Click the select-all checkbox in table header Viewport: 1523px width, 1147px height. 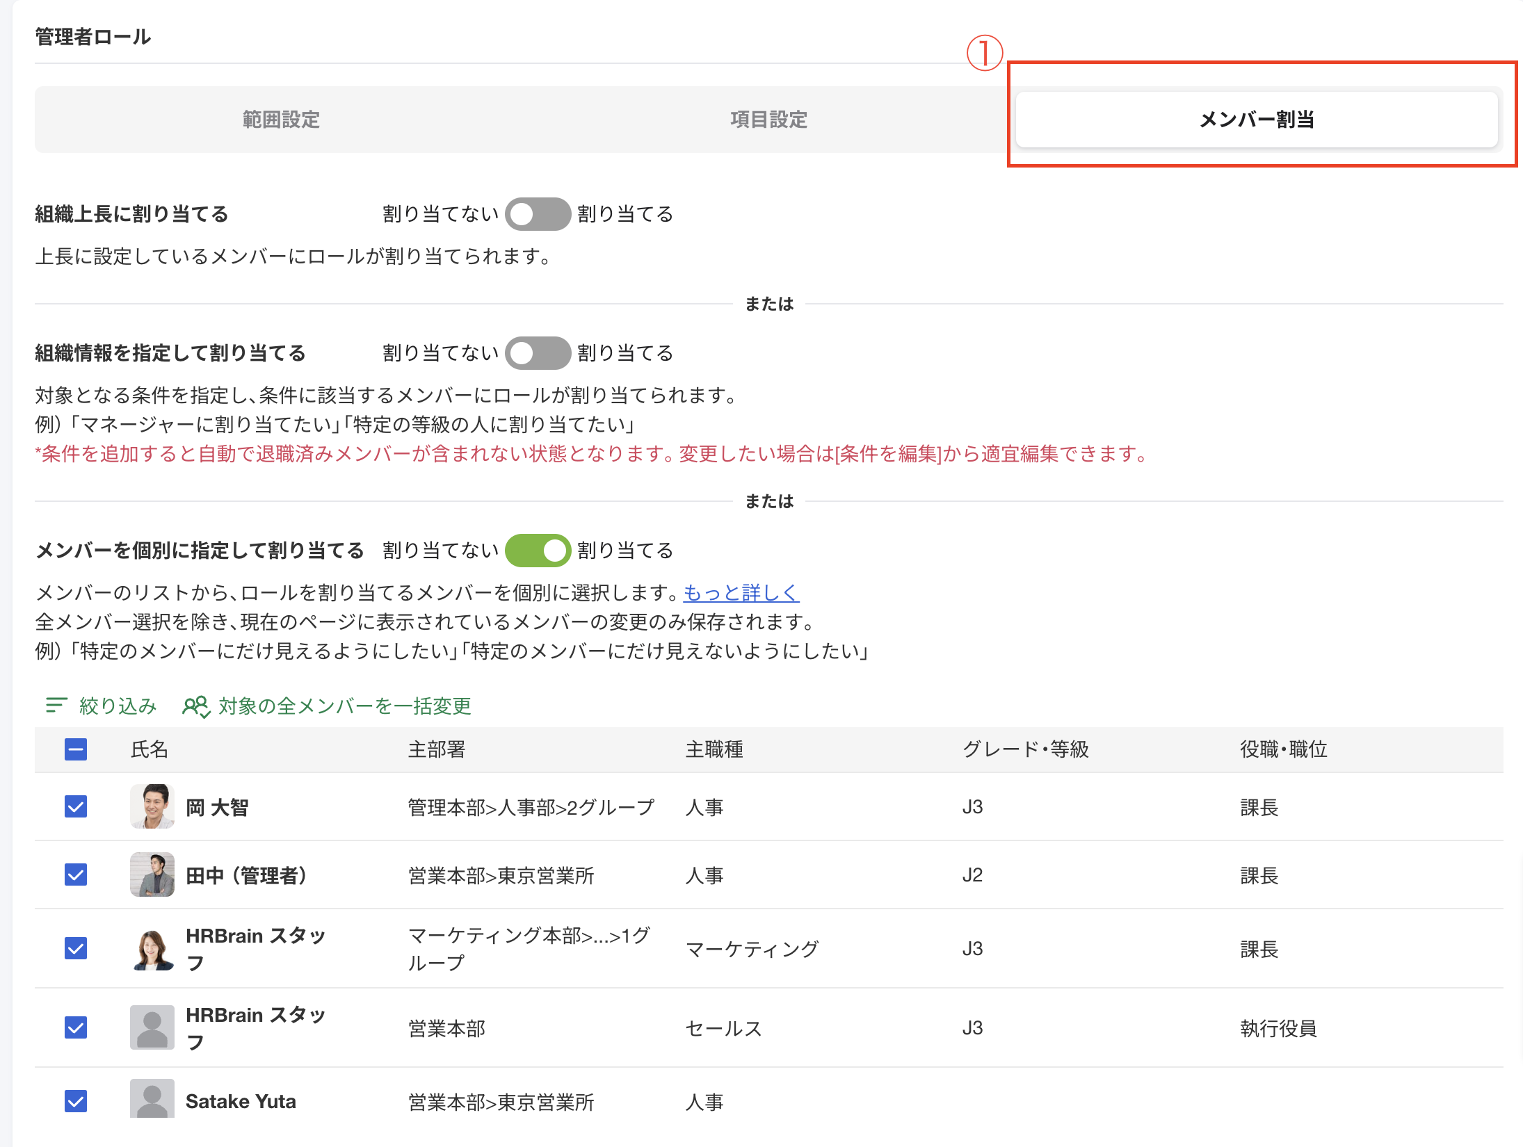(75, 750)
